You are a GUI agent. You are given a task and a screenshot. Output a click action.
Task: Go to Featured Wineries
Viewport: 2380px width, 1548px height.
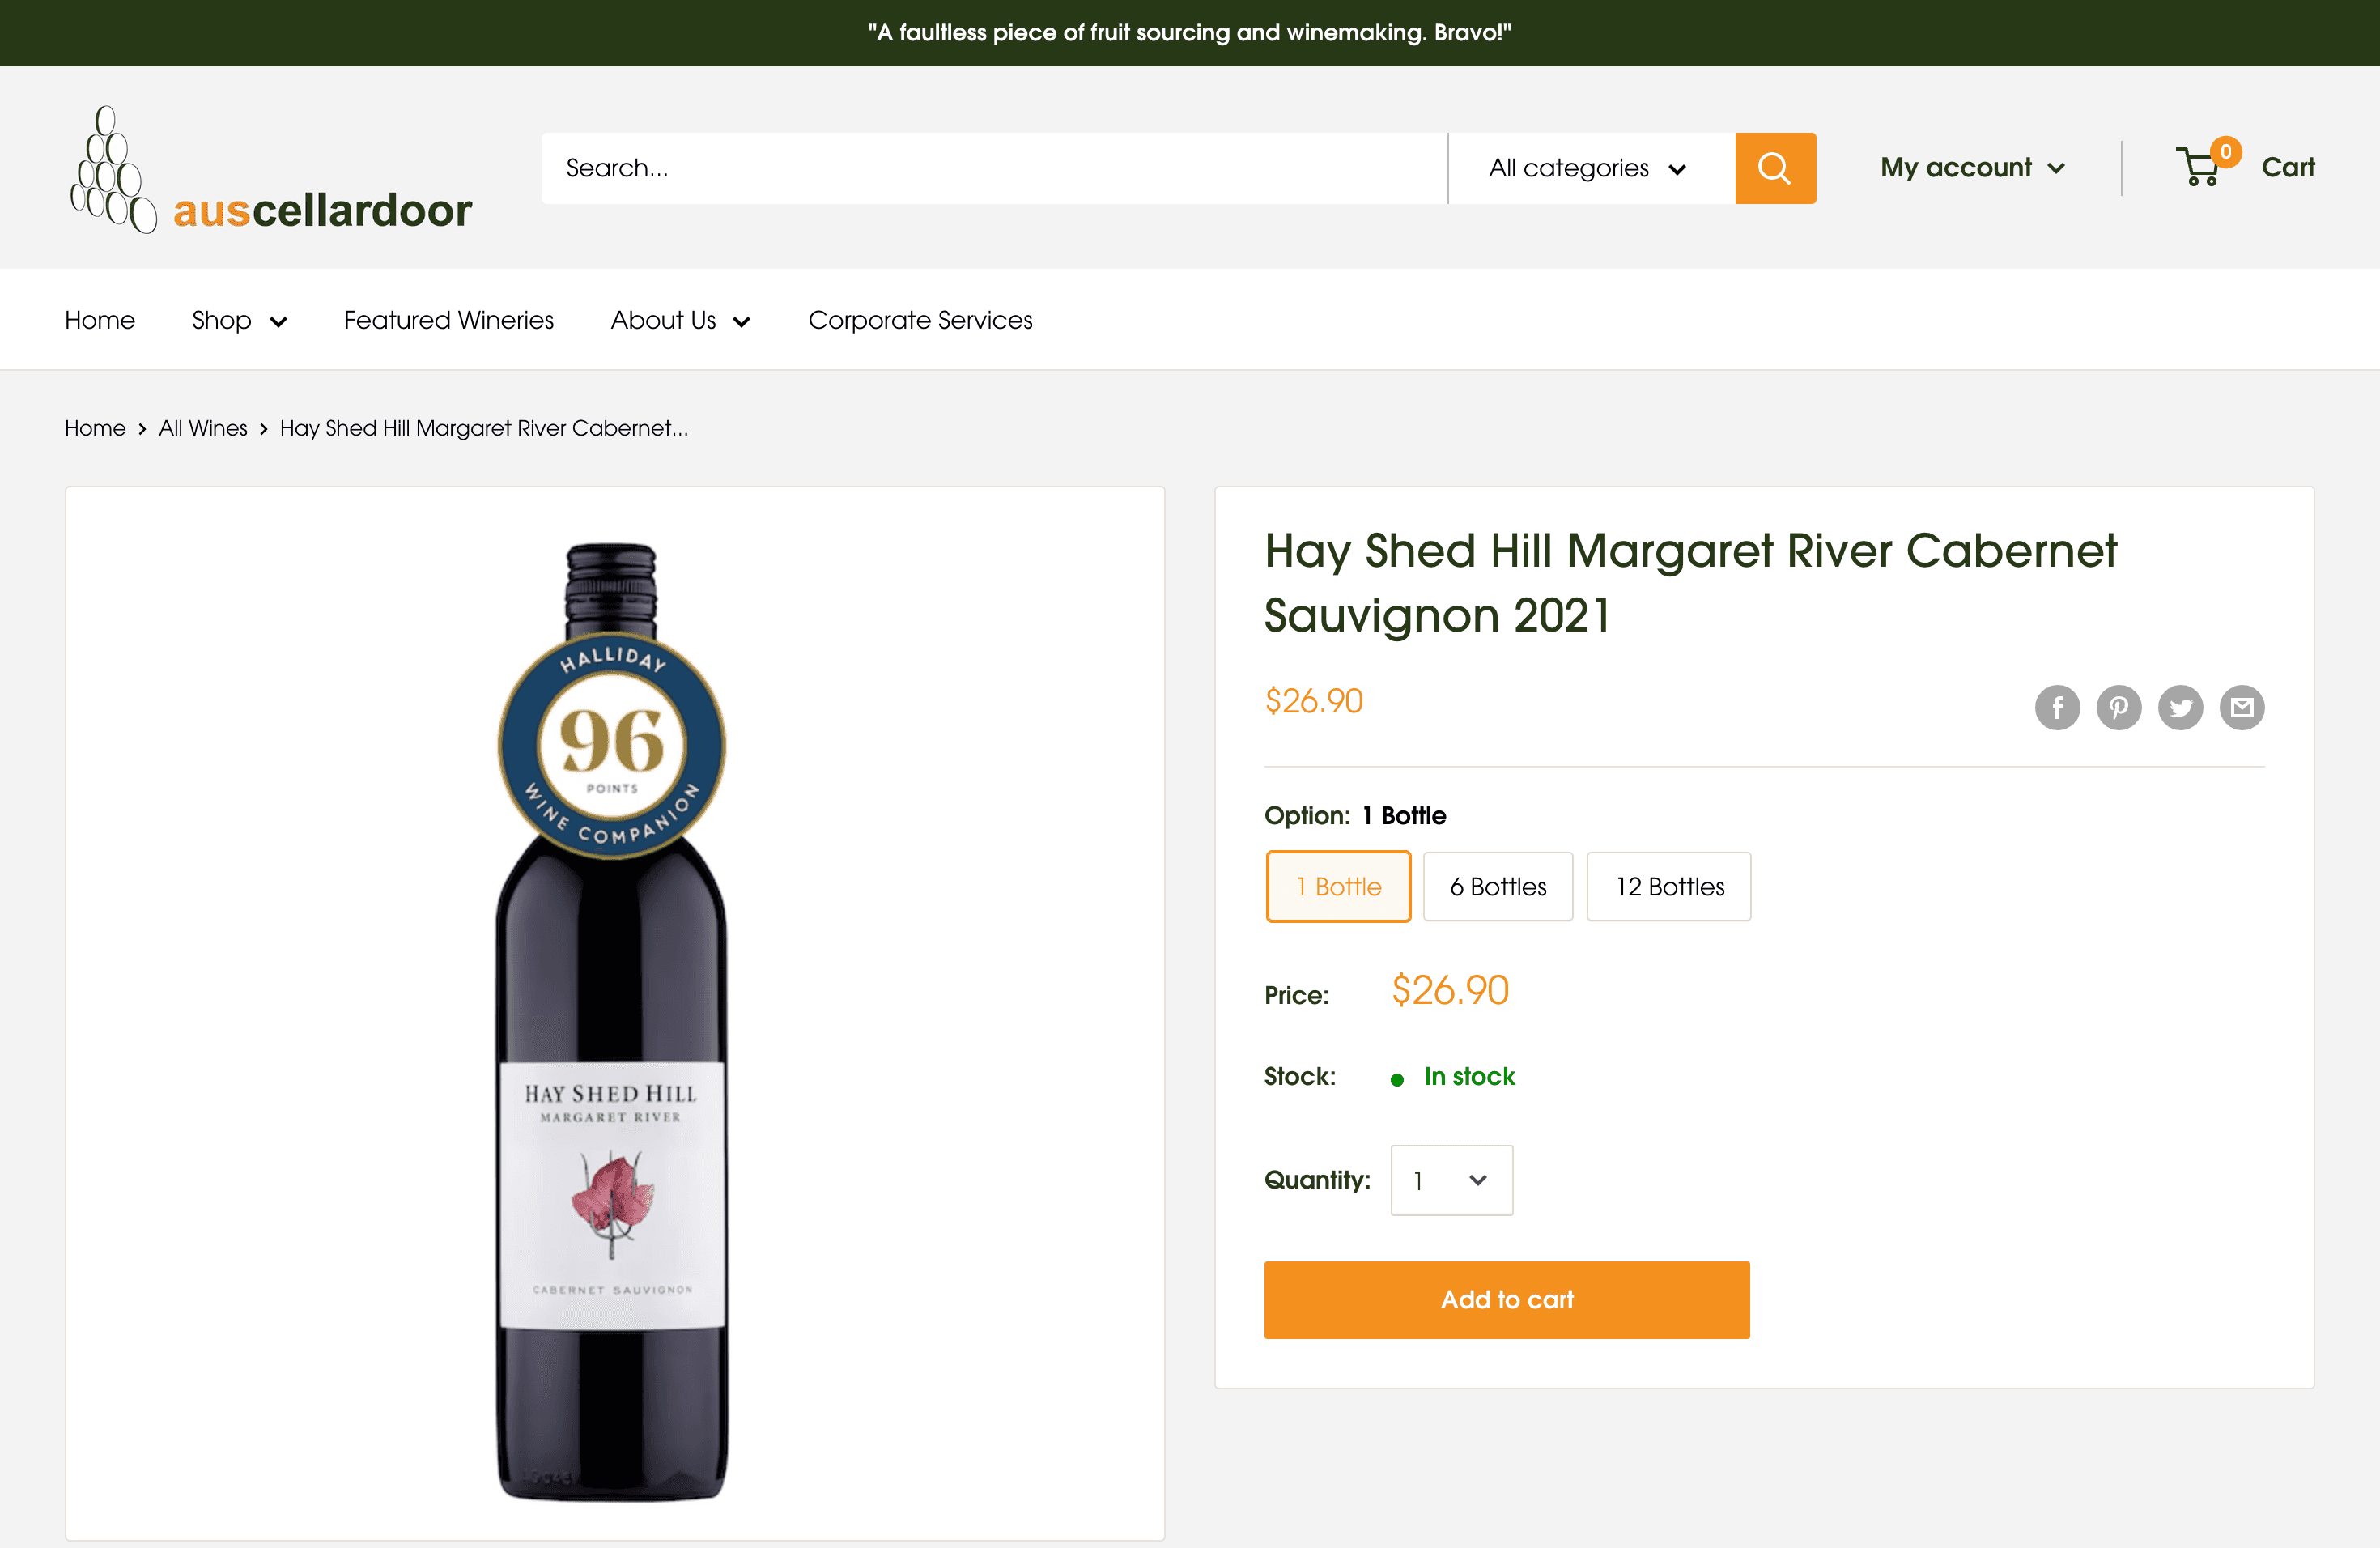449,320
